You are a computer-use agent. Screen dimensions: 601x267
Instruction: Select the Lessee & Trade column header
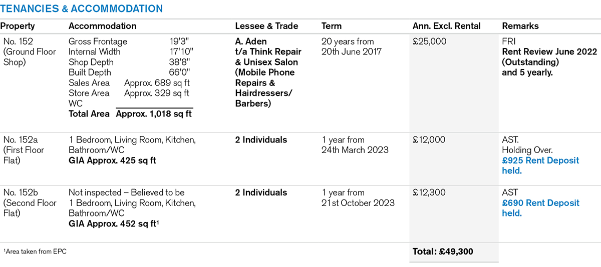pyautogui.click(x=266, y=26)
